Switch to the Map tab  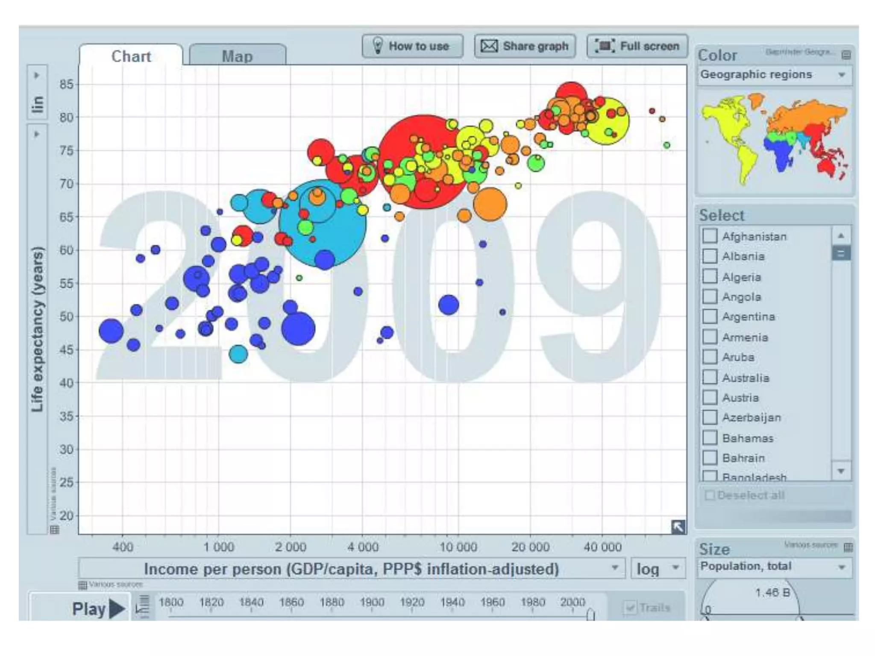pos(237,56)
